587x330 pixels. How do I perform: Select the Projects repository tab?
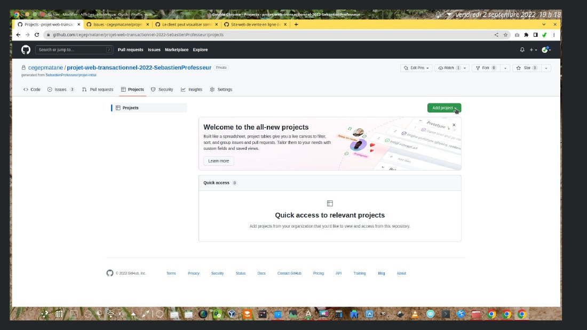coord(132,90)
